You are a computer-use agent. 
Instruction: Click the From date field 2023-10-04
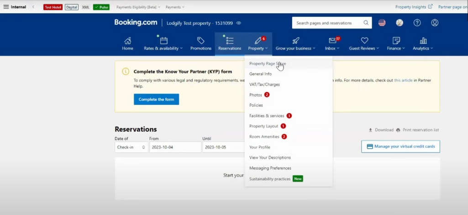175,147
